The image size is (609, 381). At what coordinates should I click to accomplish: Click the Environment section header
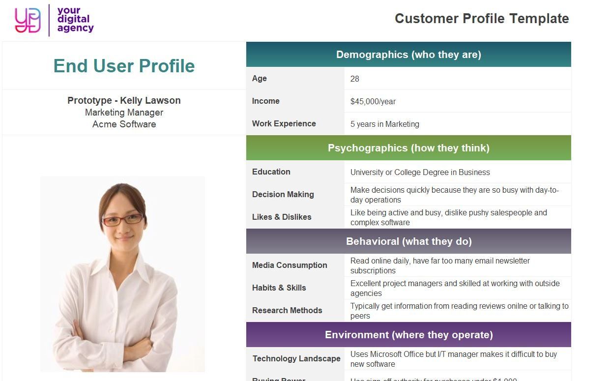pos(408,335)
